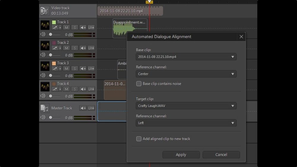Viewport: 297px width, 167px height.
Task: Click Track 3 record-arm microphone icon
Action: pos(55,69)
